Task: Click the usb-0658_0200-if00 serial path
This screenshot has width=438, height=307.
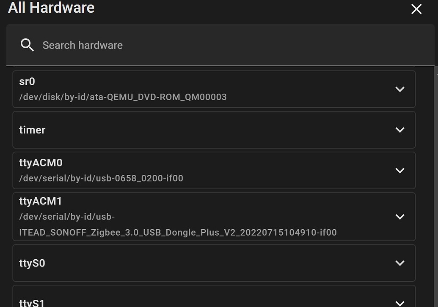Action: (101, 178)
